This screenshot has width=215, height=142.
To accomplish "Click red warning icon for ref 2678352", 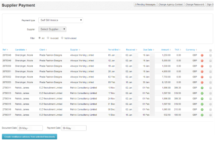I will click(x=202, y=77).
